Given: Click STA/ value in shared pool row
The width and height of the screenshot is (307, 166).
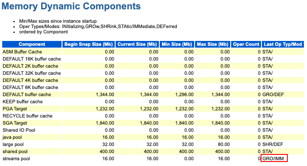Looking at the screenshot, I should pyautogui.click(x=267, y=152).
